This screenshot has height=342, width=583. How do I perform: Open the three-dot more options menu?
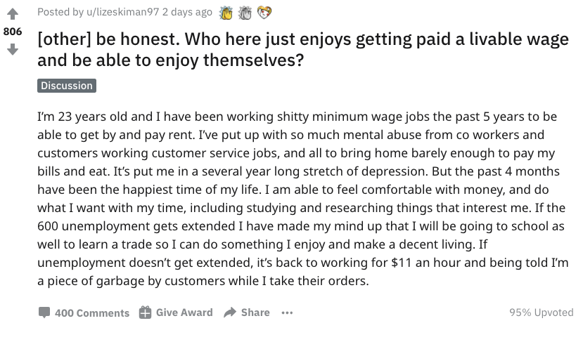287,313
